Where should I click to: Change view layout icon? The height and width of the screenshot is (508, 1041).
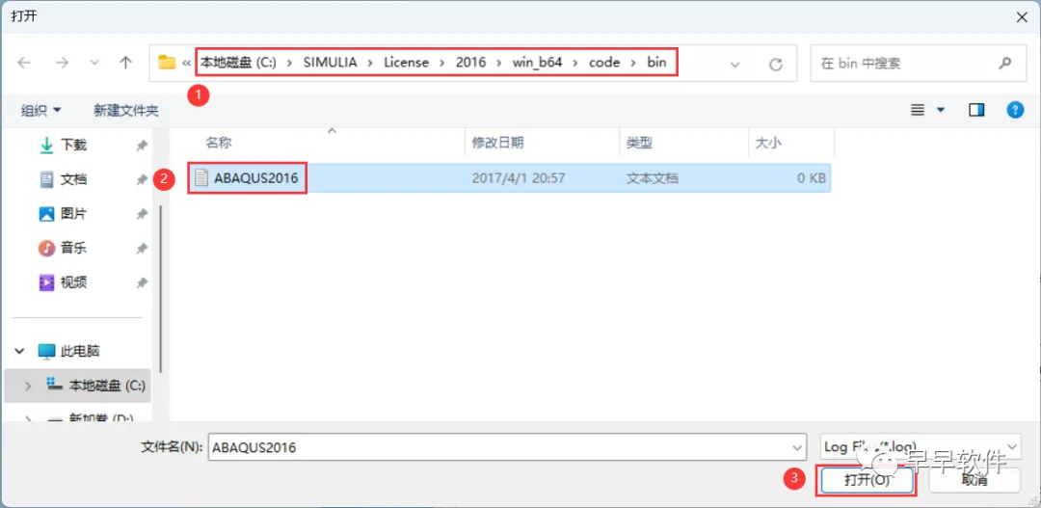coord(918,110)
